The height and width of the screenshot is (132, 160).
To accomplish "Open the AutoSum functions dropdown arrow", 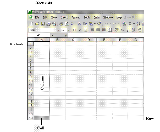I will [134, 24].
